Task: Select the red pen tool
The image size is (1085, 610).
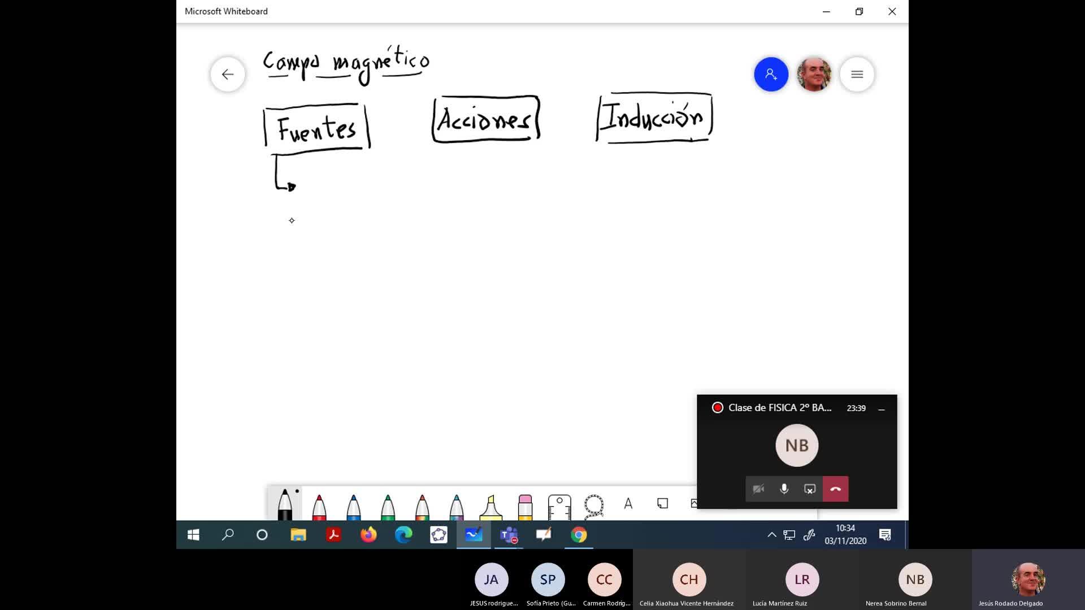Action: click(319, 506)
